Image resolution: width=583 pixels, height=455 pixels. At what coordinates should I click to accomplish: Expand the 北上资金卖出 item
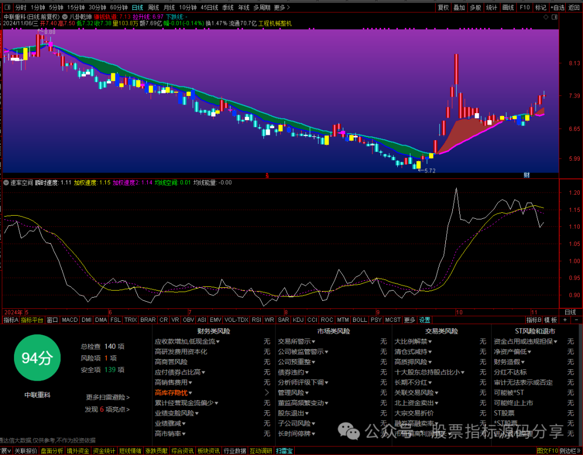(416, 403)
